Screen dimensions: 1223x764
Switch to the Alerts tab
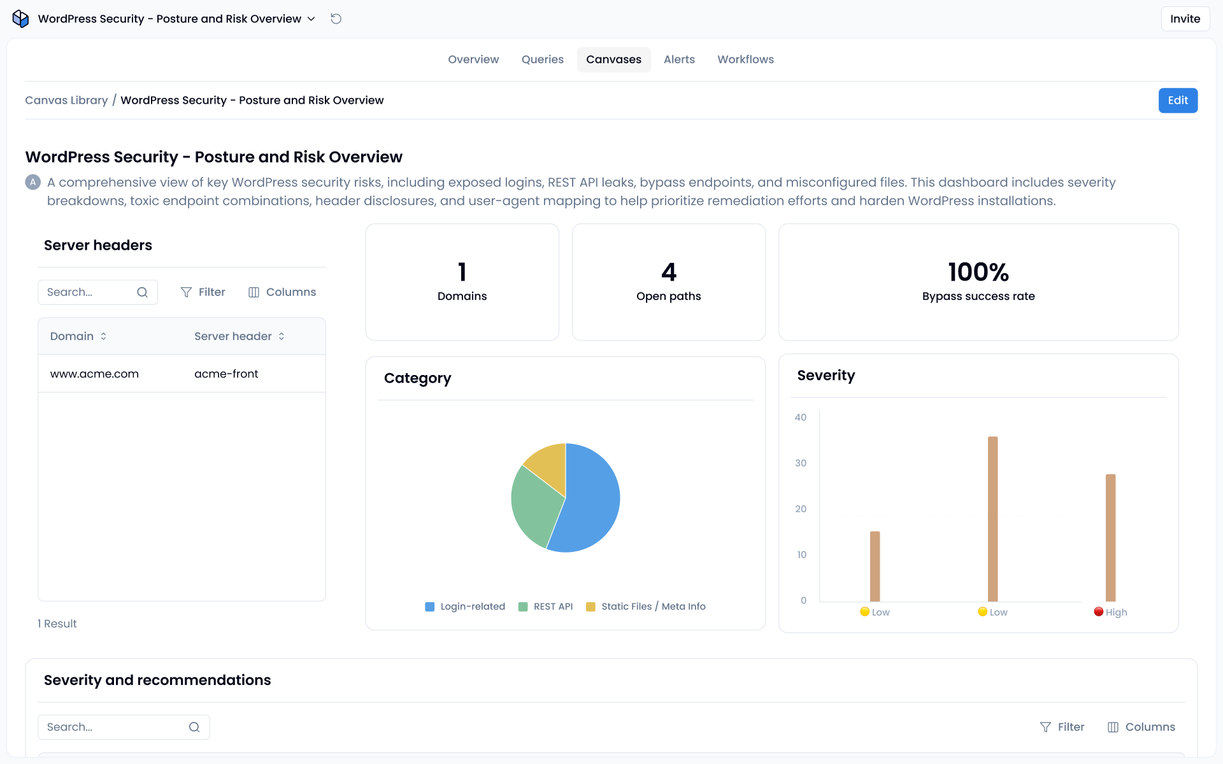click(x=679, y=59)
